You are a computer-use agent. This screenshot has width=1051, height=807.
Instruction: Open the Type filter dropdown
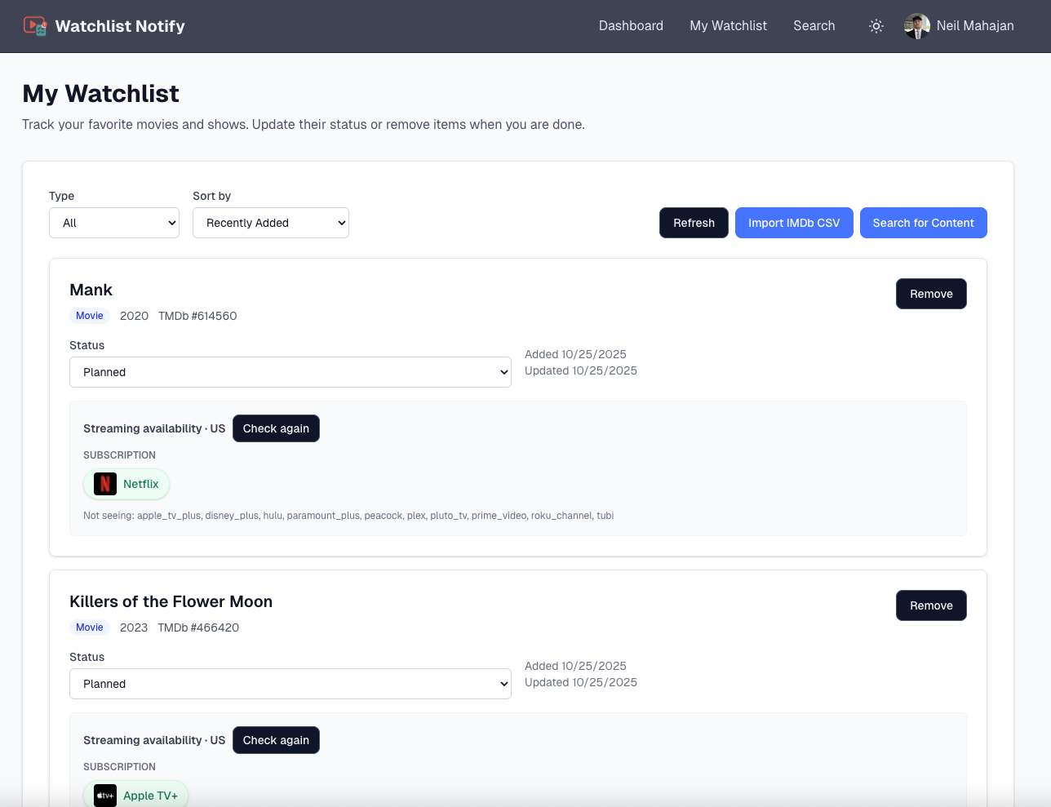(114, 222)
